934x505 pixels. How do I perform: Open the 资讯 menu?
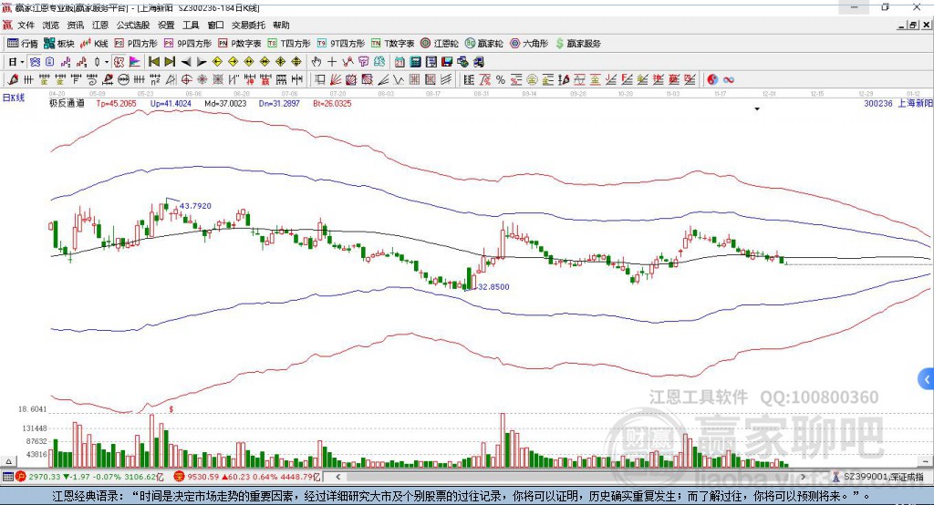75,25
